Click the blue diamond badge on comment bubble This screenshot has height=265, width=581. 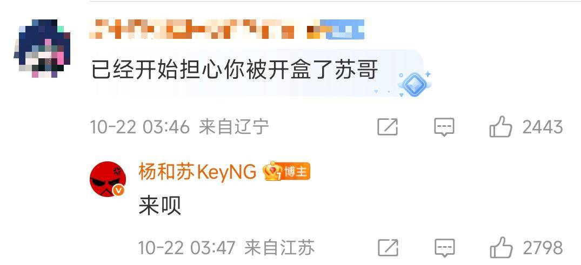click(x=414, y=85)
